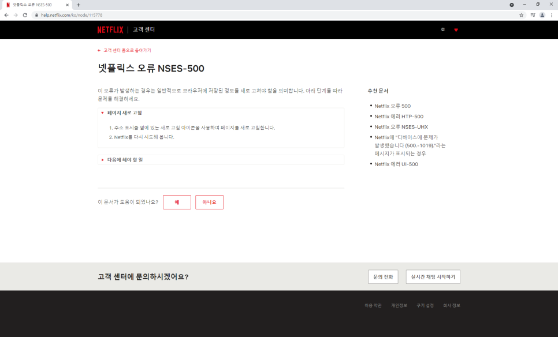This screenshot has height=337, width=558.
Task: Click the 고객 센터에 문의하시겠어요? heading
Action: coord(143,277)
